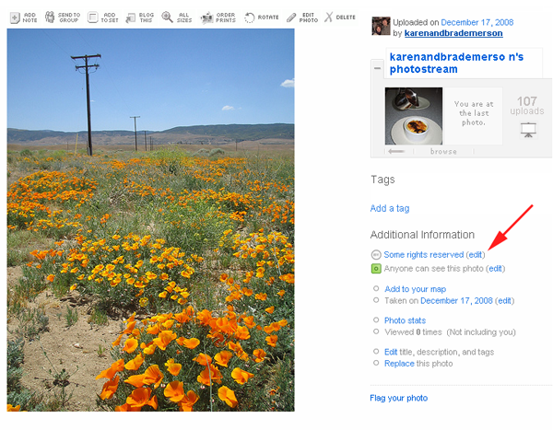Screen dimensions: 553x430
Task: Click the Blog This icon
Action: [x=131, y=17]
